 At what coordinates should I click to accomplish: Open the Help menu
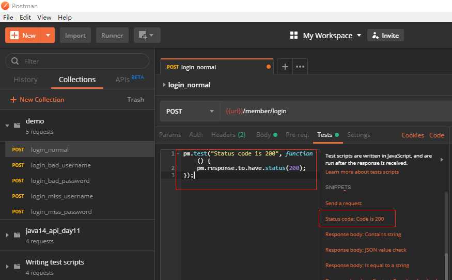(x=65, y=17)
